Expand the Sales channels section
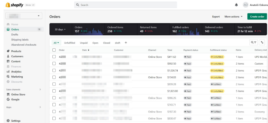 tap(40, 89)
